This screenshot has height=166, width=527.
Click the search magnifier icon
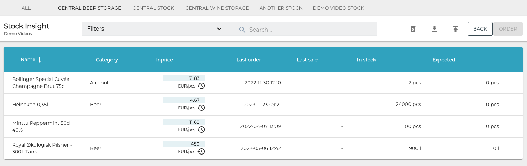point(242,30)
